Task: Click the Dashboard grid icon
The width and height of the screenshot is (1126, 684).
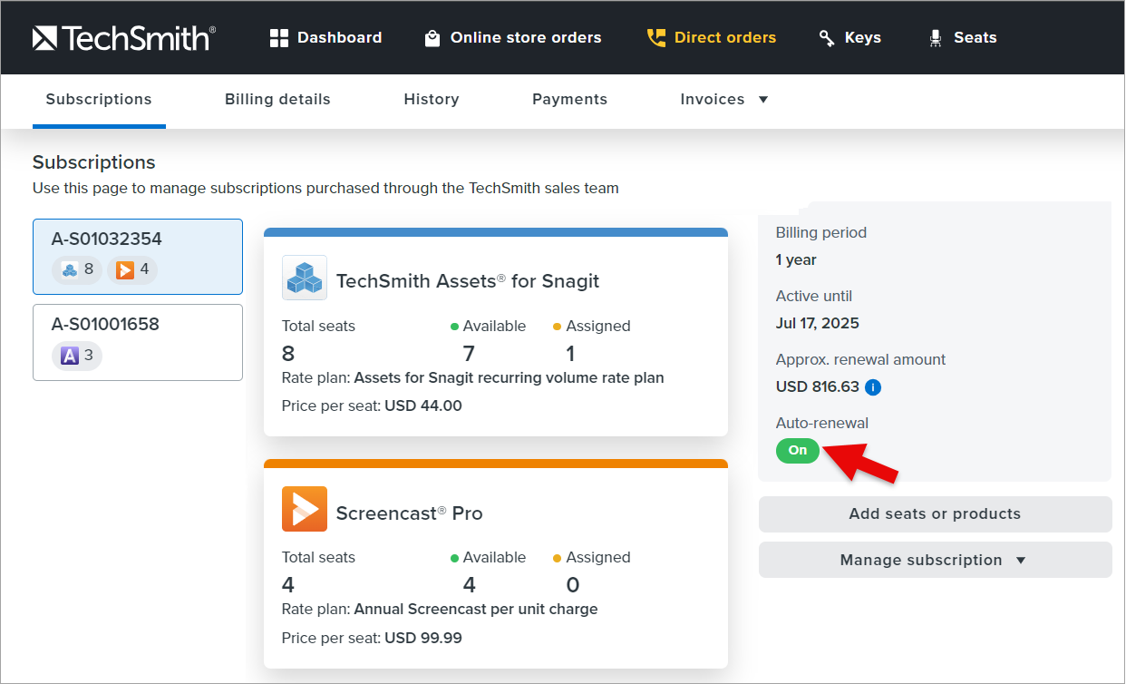Action: [x=279, y=38]
